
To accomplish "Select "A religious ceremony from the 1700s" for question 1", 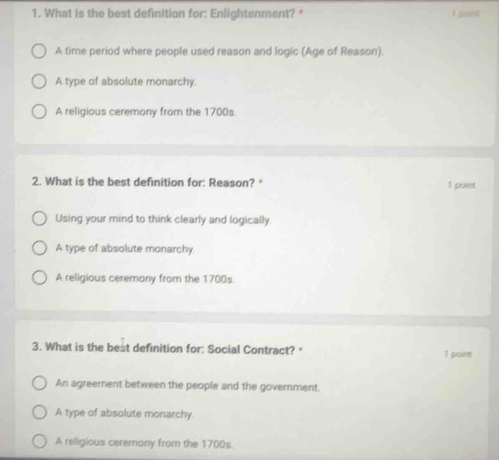I will (x=40, y=111).
